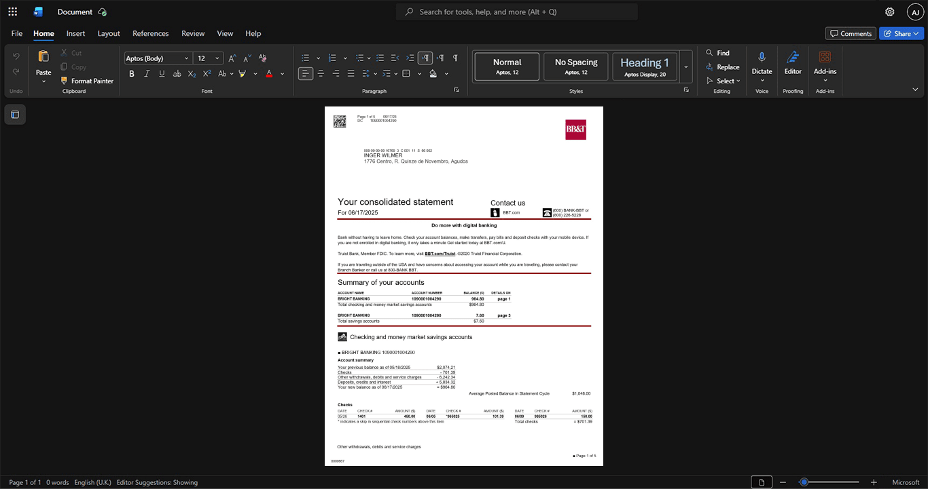Toggle bulleted list
928x489 pixels.
tap(306, 58)
